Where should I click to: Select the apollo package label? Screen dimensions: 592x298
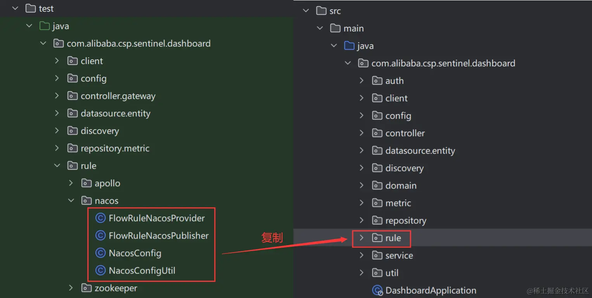coord(107,183)
